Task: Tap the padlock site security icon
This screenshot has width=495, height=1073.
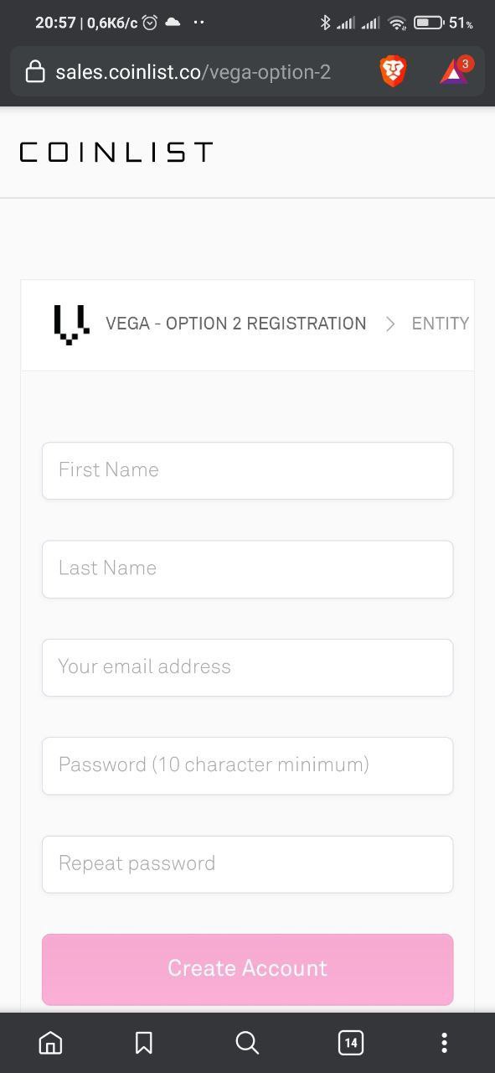Action: [35, 72]
